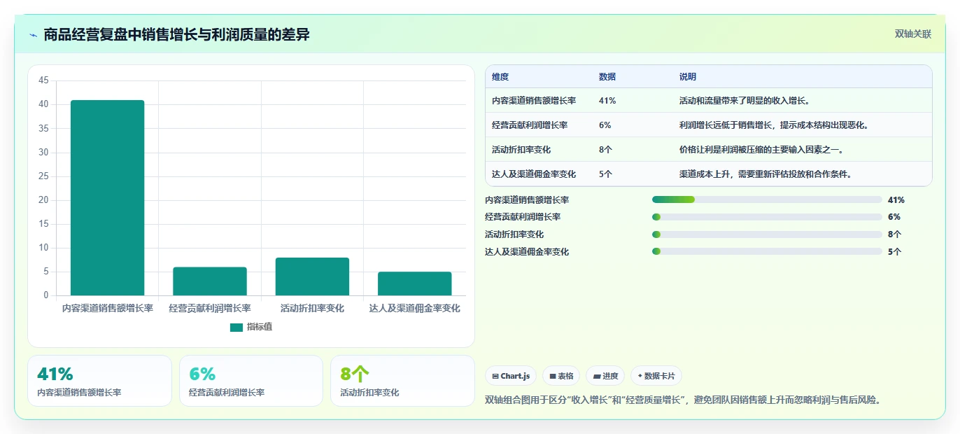
Task: Click the 数据卡片 chip
Action: point(656,376)
